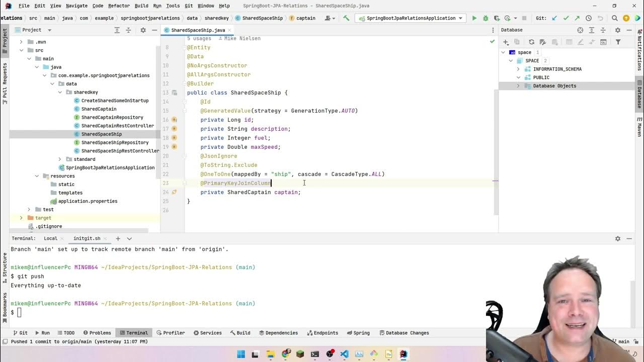The height and width of the screenshot is (362, 644).
Task: Expand the .mvn folder
Action: pos(21,42)
